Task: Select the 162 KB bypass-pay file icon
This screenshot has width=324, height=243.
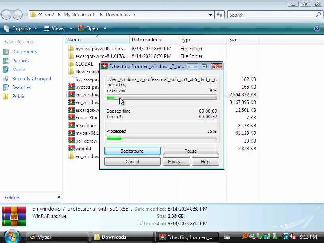Action: coord(71,79)
